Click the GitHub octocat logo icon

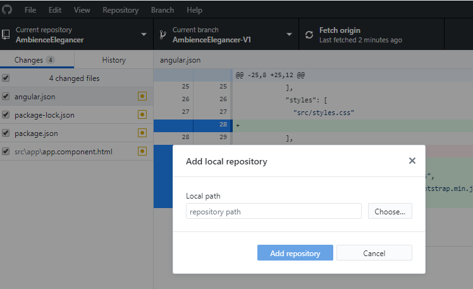(x=6, y=9)
